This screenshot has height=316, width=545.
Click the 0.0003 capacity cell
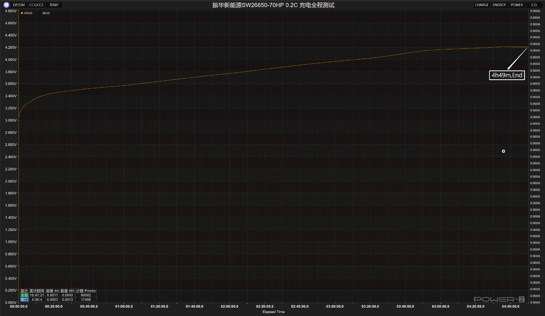pos(53,300)
